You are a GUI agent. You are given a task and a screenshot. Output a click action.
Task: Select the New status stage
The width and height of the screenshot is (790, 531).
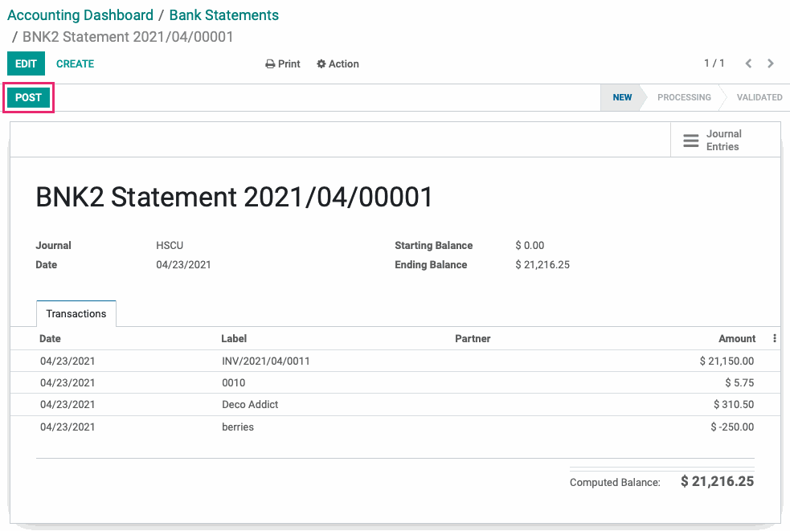tap(622, 97)
